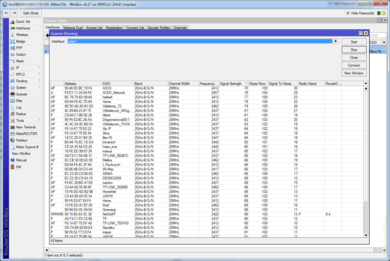Image resolution: width=390 pixels, height=261 pixels.
Task: Open the Switch menu icon
Action: point(12,55)
